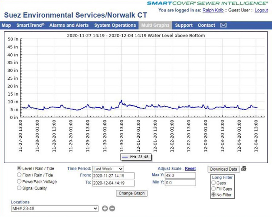Click the From date input field
This screenshot has width=272, height=217.
point(113,176)
